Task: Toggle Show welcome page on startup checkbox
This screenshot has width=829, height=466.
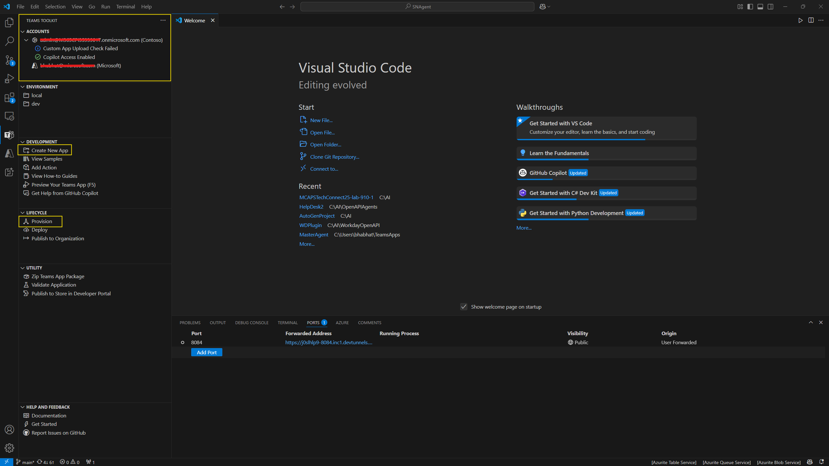Action: (x=464, y=307)
